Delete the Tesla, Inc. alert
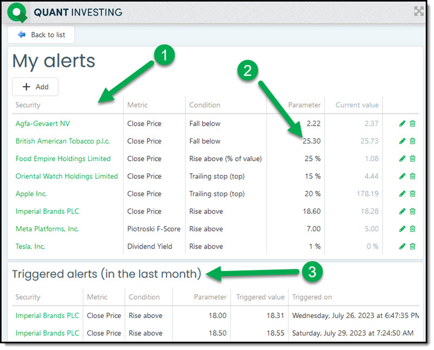Screen dimensions: 434x350 click(x=412, y=247)
